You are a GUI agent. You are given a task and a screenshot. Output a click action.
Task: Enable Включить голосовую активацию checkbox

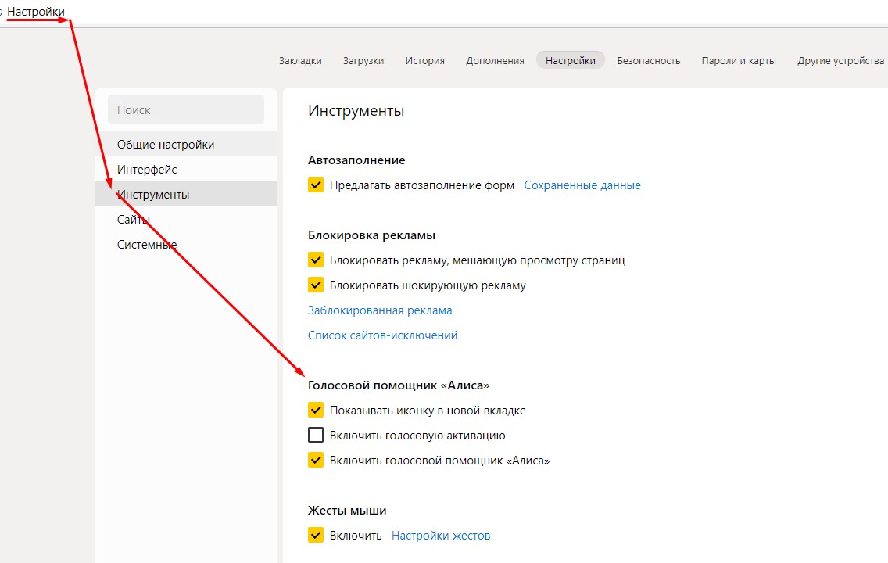(x=316, y=435)
